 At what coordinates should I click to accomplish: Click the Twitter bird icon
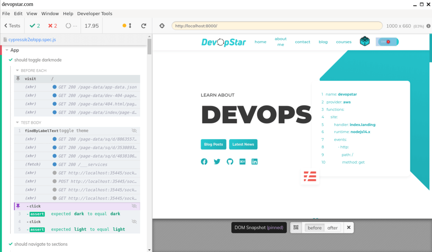tap(217, 162)
